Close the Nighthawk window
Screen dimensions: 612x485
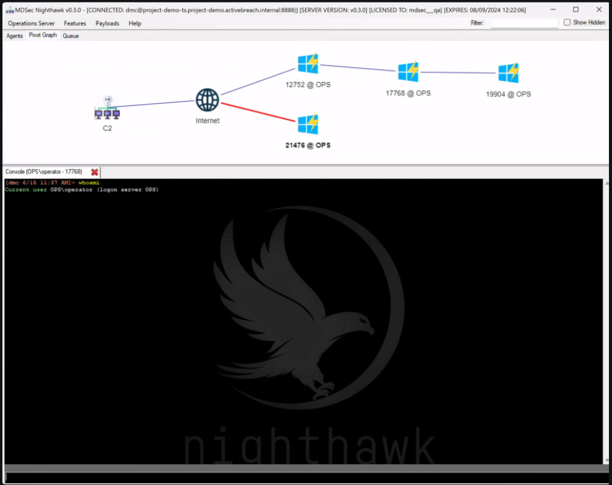tap(599, 9)
